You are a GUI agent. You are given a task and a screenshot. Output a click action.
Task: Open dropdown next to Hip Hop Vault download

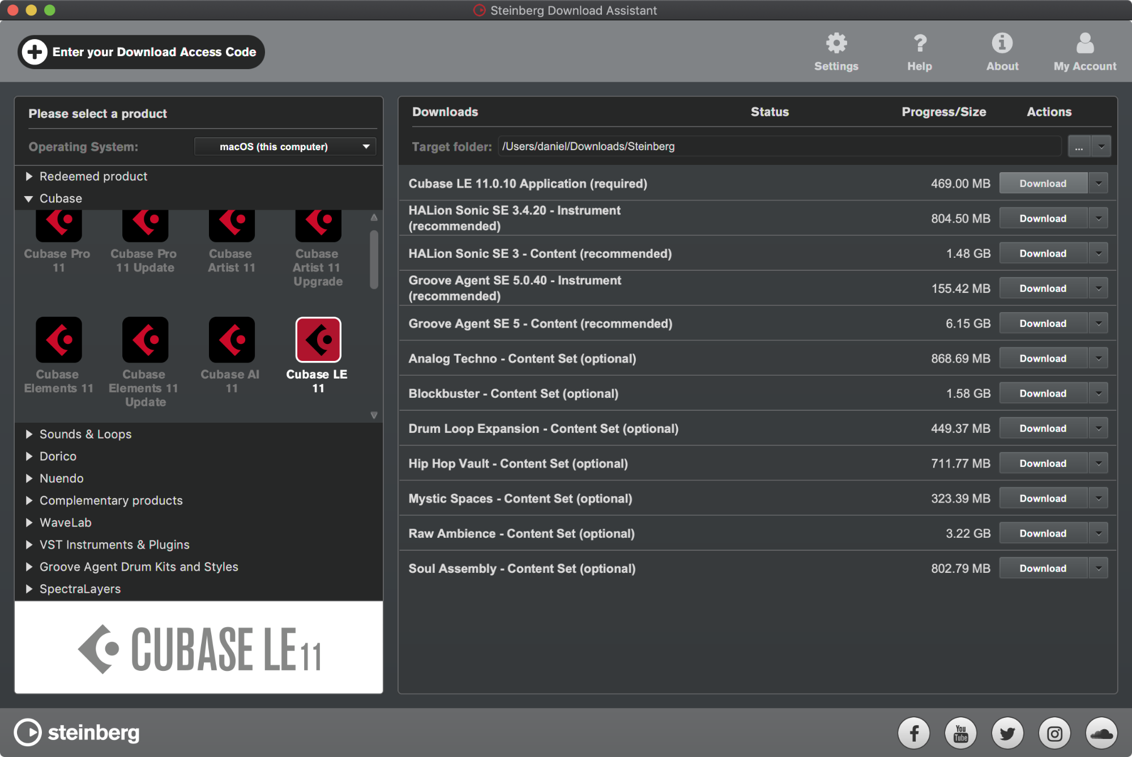click(1099, 463)
